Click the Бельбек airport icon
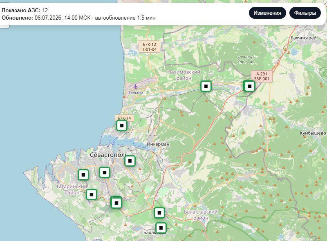This screenshot has width=327, height=241. [x=136, y=87]
